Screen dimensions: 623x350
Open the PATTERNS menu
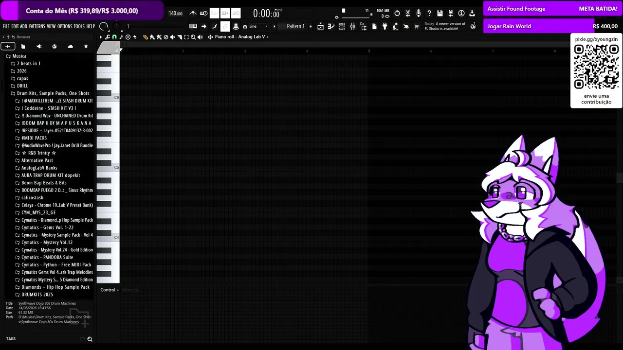click(37, 26)
